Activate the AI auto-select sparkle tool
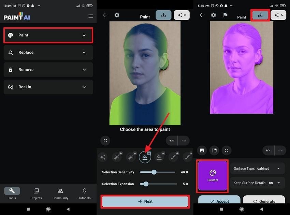This screenshot has width=290, height=215. [x=103, y=157]
